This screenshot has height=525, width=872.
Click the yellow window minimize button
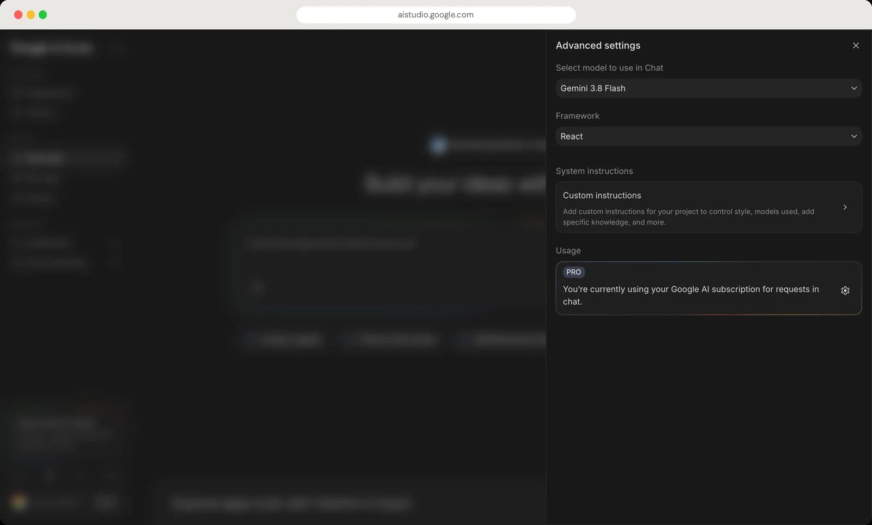(31, 15)
